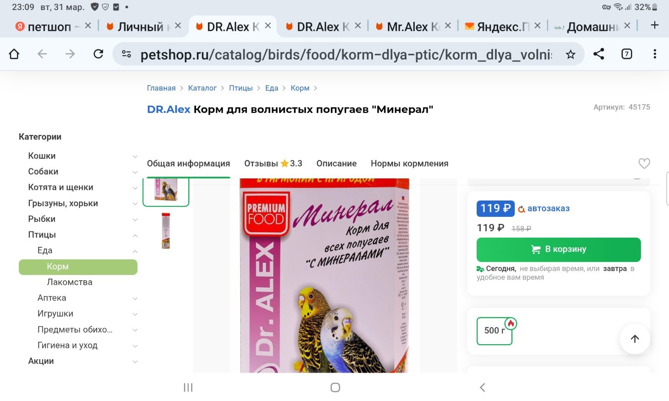
Task: Bookmark page with star icon in address bar
Action: (570, 54)
